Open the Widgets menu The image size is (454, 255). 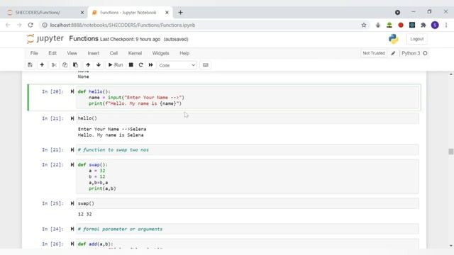coord(161,53)
